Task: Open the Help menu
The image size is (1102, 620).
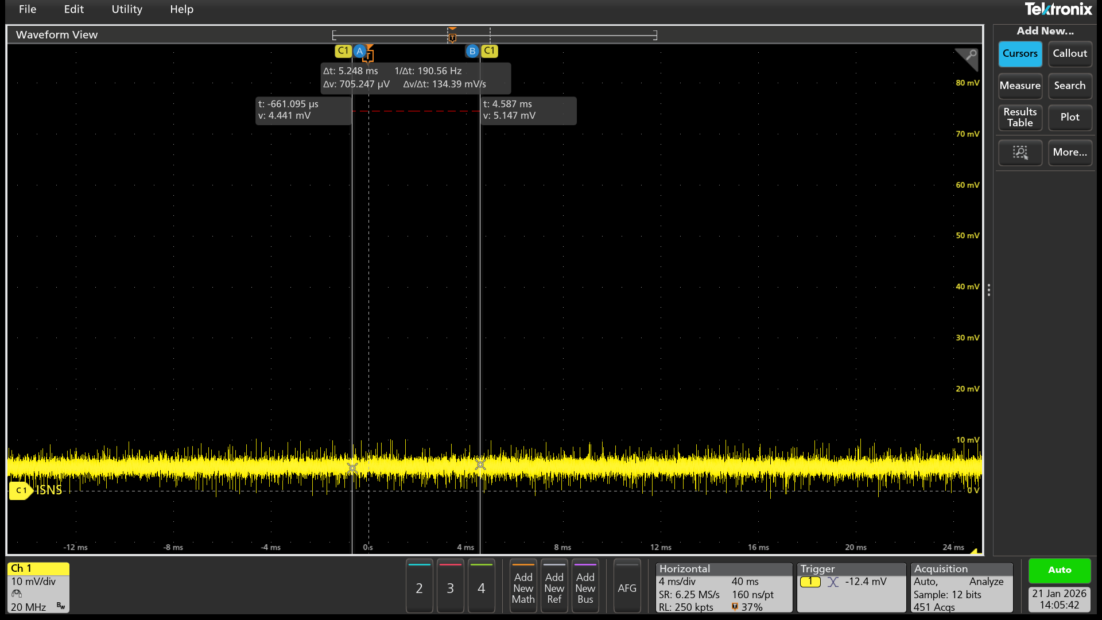Action: coord(181,9)
